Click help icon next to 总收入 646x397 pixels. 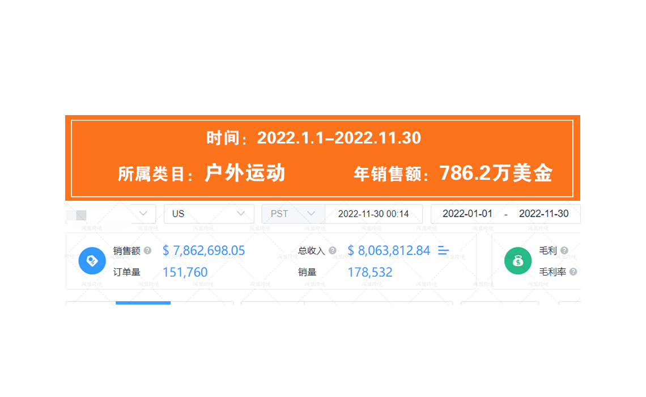coord(333,250)
